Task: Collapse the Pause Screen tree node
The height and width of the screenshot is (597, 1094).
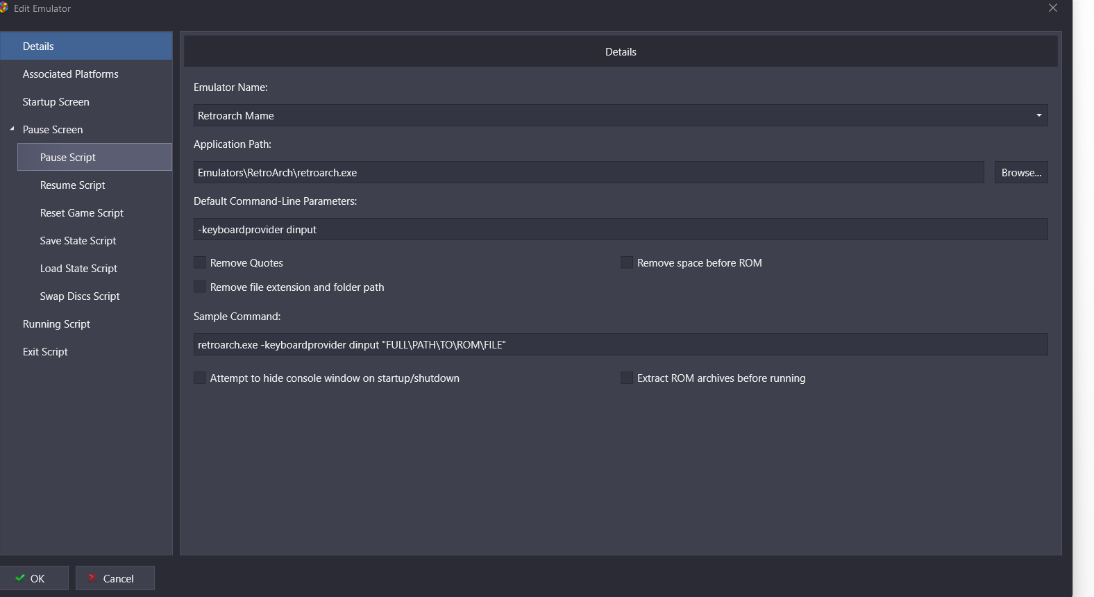Action: click(x=12, y=129)
